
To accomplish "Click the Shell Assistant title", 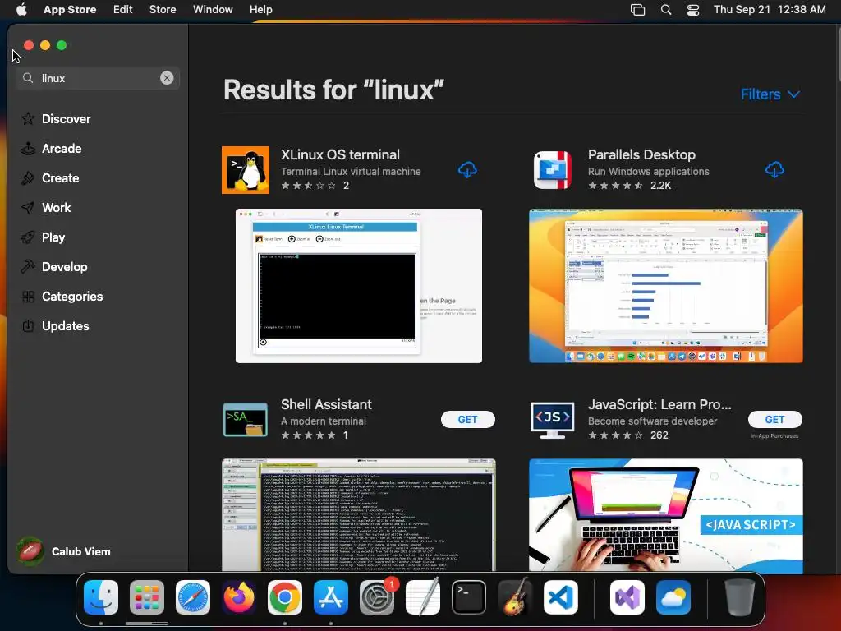I will (326, 404).
